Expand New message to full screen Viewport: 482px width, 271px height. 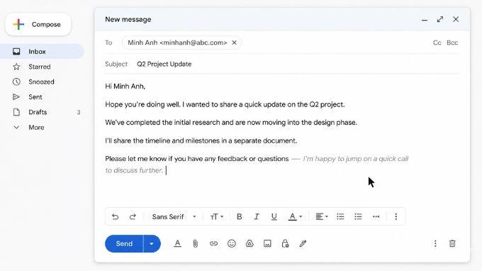click(440, 19)
